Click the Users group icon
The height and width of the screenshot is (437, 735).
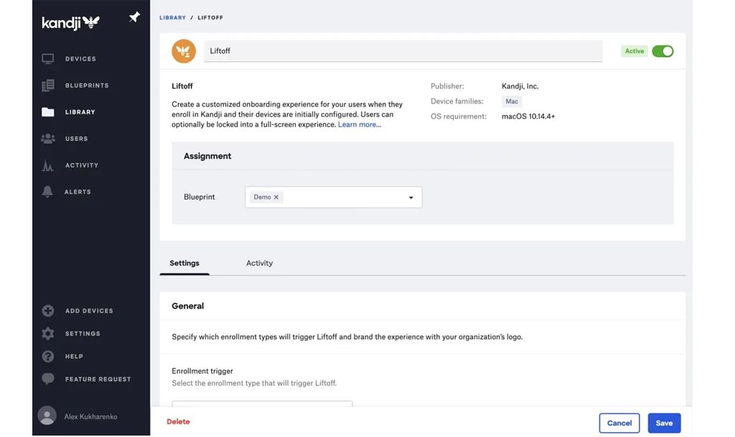(48, 138)
